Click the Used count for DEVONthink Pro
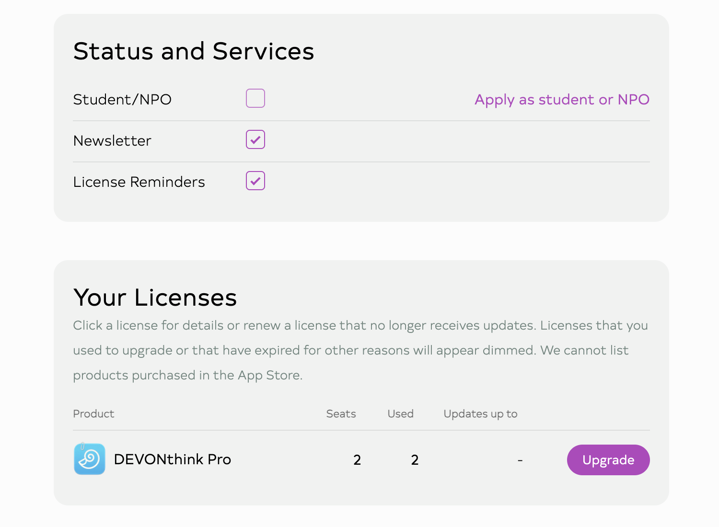The height and width of the screenshot is (527, 719). 415,460
